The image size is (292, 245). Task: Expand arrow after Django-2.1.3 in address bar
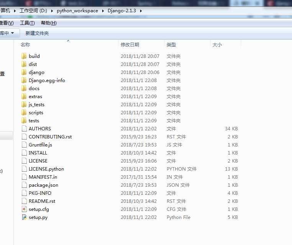[141, 11]
